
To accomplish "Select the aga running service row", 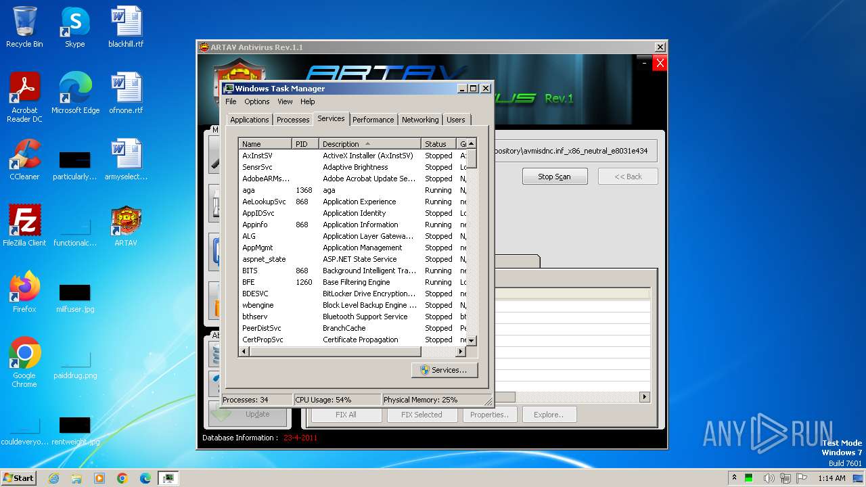I will pyautogui.click(x=353, y=190).
